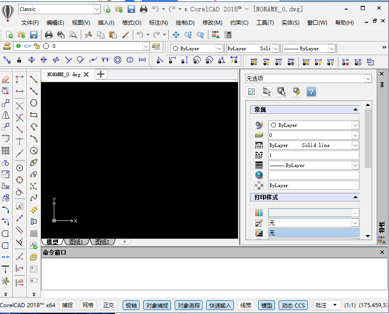Click the Print Preview magnifier icon

coord(73,35)
